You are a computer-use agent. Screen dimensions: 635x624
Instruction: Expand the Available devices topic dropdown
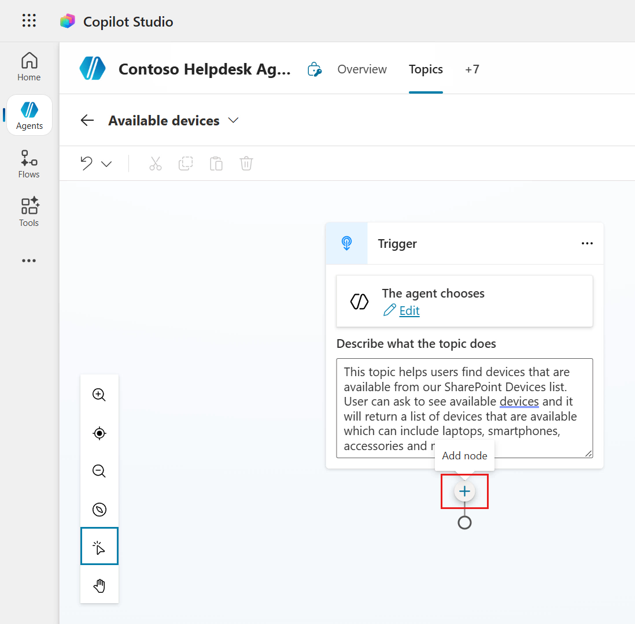(233, 121)
